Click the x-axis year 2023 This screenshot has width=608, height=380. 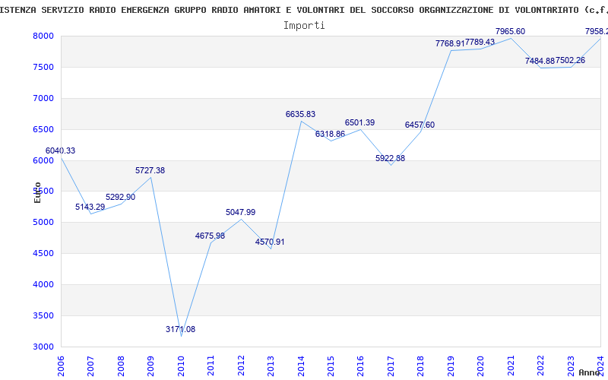point(572,366)
